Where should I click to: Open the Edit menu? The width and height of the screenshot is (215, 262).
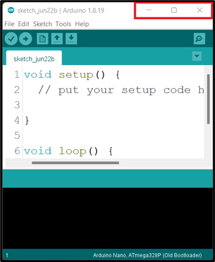[23, 24]
